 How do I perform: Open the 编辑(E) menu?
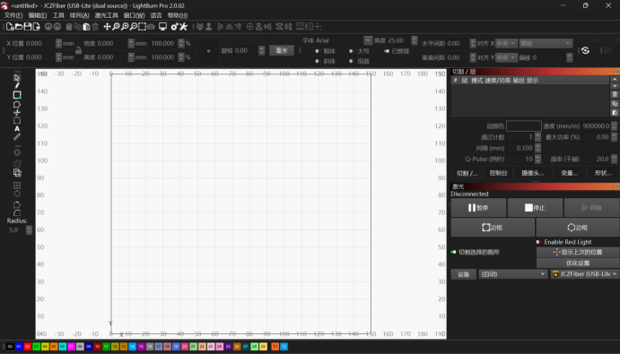click(38, 15)
